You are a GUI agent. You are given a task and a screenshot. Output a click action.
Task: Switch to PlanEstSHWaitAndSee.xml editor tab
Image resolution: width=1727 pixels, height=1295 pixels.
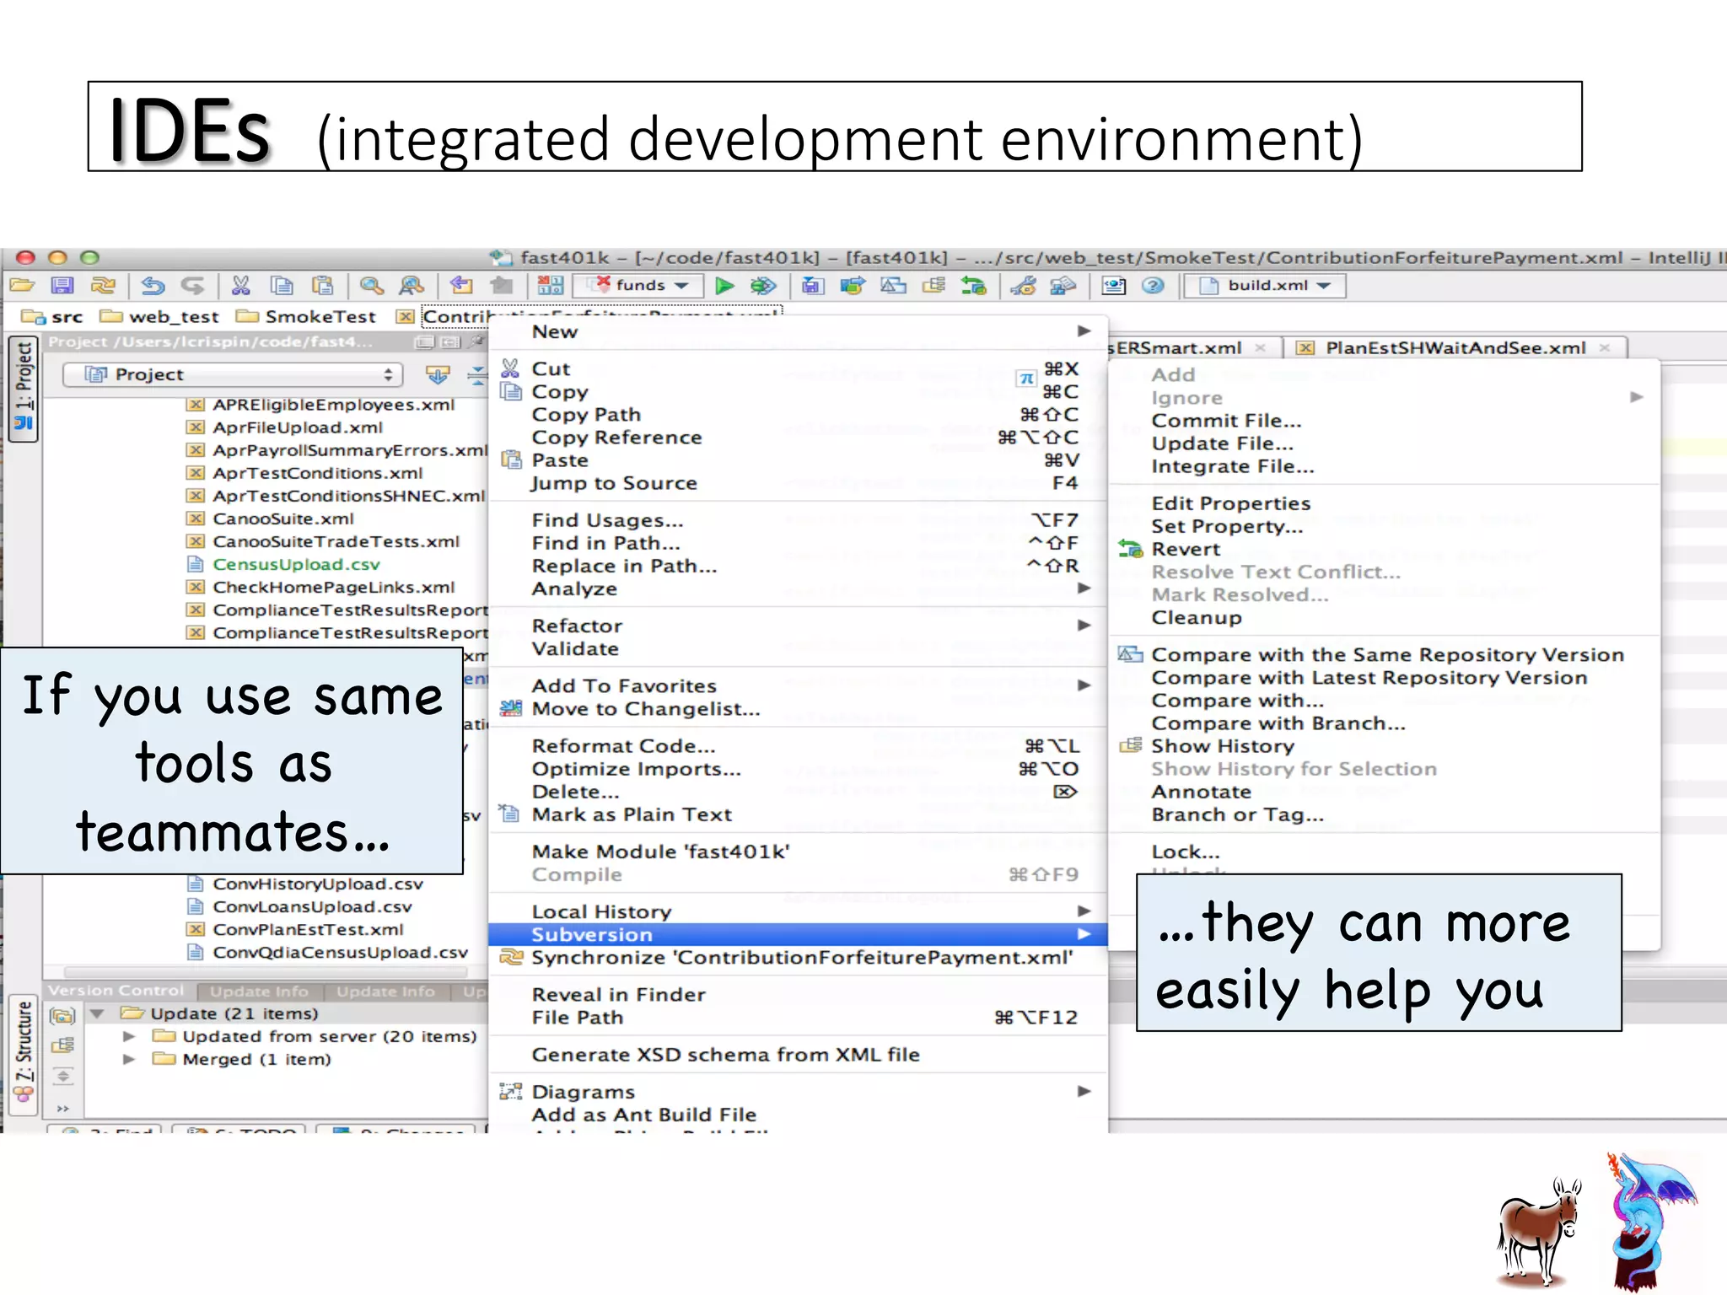coord(1455,348)
